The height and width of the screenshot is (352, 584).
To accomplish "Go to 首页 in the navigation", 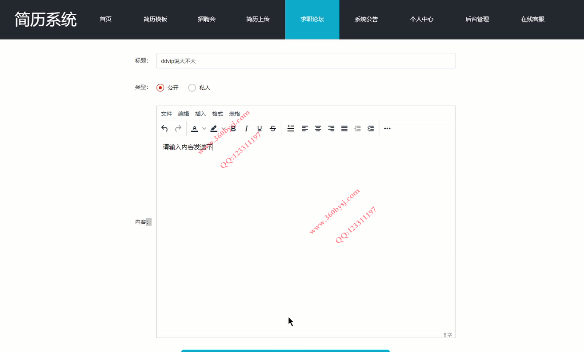I will click(106, 20).
